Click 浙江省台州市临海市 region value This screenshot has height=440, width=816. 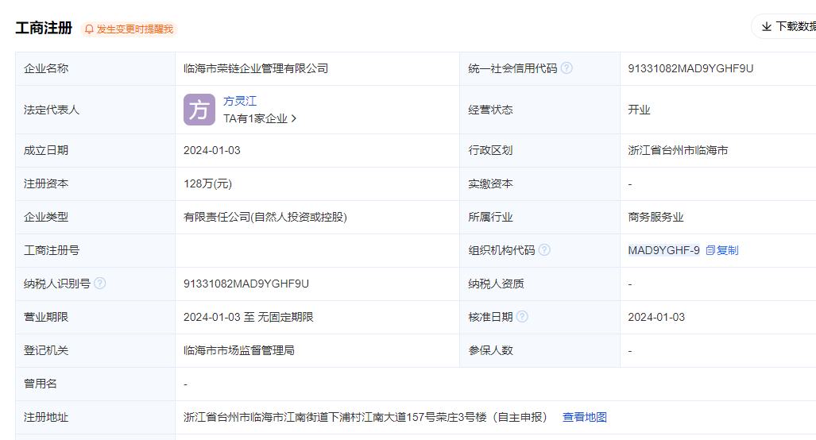pyautogui.click(x=678, y=150)
